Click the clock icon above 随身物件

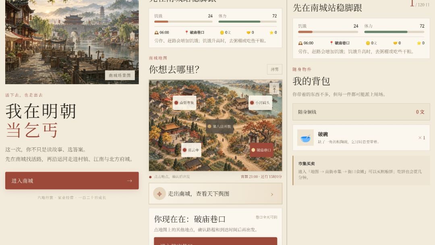click(300, 43)
